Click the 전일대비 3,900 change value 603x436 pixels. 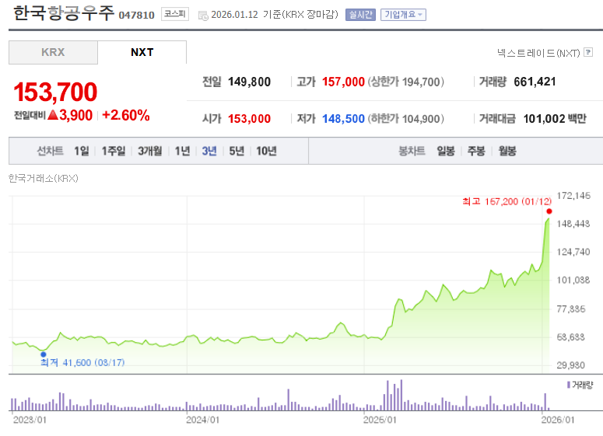coord(53,115)
